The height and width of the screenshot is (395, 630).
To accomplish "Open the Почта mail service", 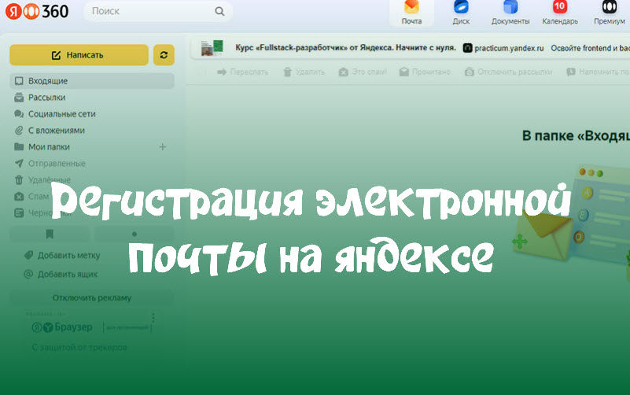I will point(411,13).
